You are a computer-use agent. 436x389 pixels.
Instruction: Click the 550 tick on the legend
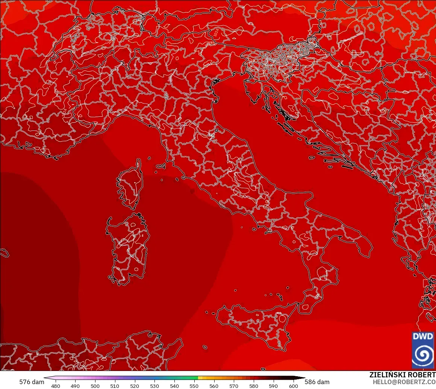point(194,386)
